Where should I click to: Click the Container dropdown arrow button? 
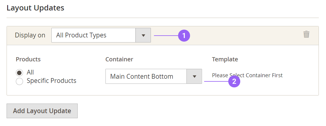(194, 76)
